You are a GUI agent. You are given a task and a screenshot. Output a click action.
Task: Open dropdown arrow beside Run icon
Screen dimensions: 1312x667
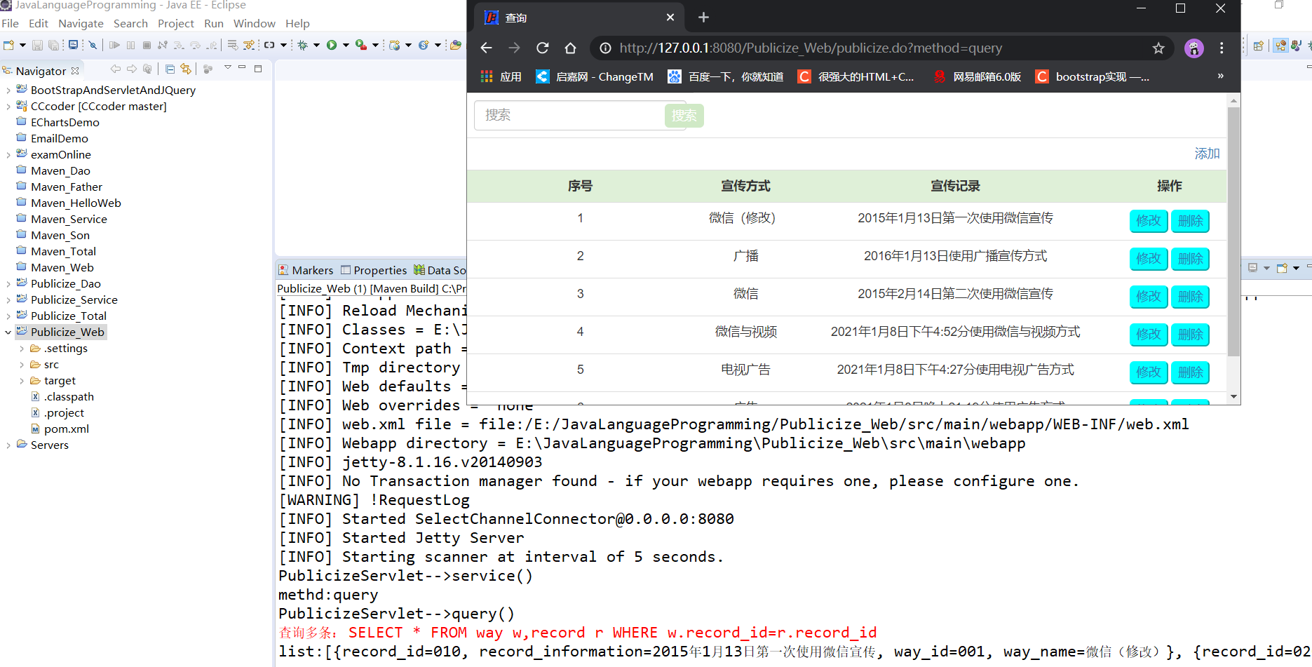pyautogui.click(x=346, y=45)
